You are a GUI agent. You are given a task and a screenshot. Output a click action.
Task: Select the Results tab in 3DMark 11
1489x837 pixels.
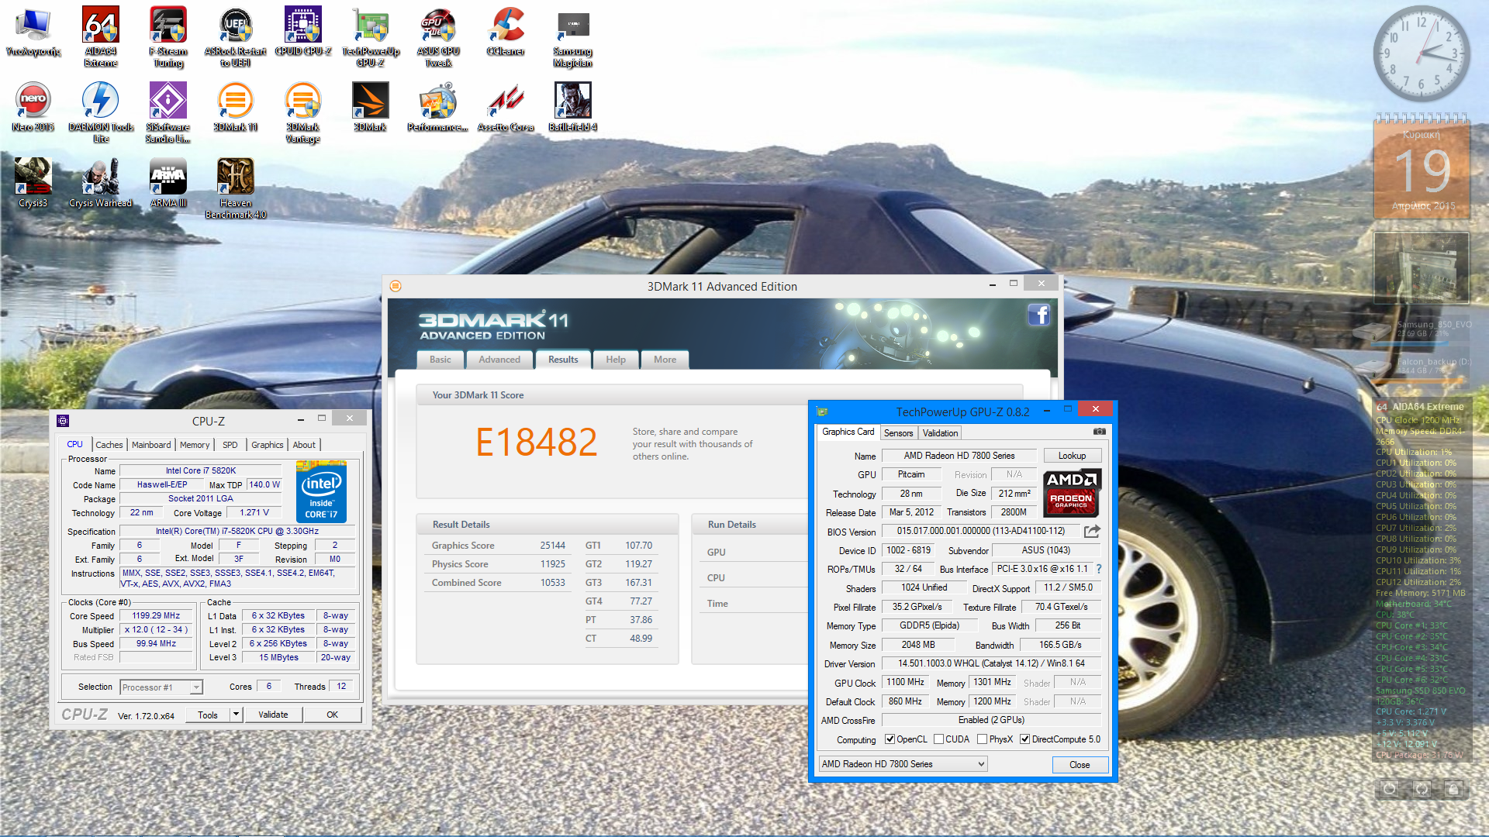563,360
